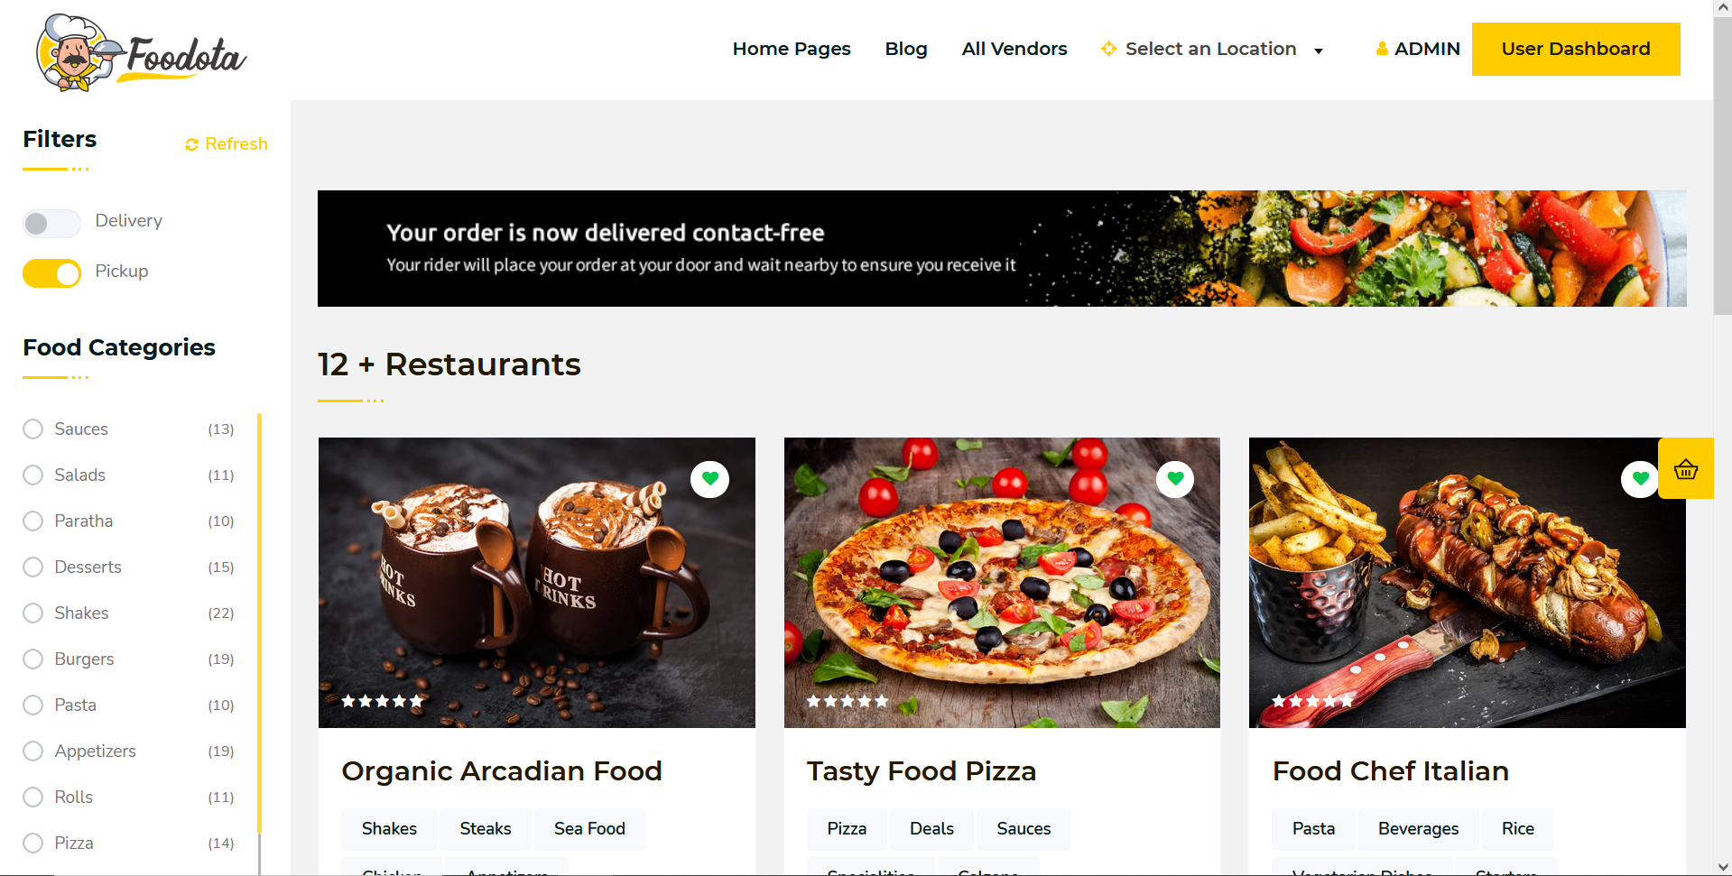The image size is (1732, 876).
Task: Select the Burgers category radio button
Action: tap(33, 659)
